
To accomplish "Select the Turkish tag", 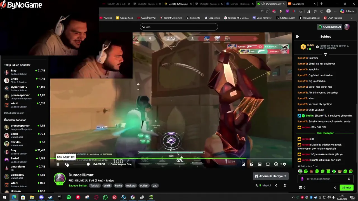I will tap(95, 186).
